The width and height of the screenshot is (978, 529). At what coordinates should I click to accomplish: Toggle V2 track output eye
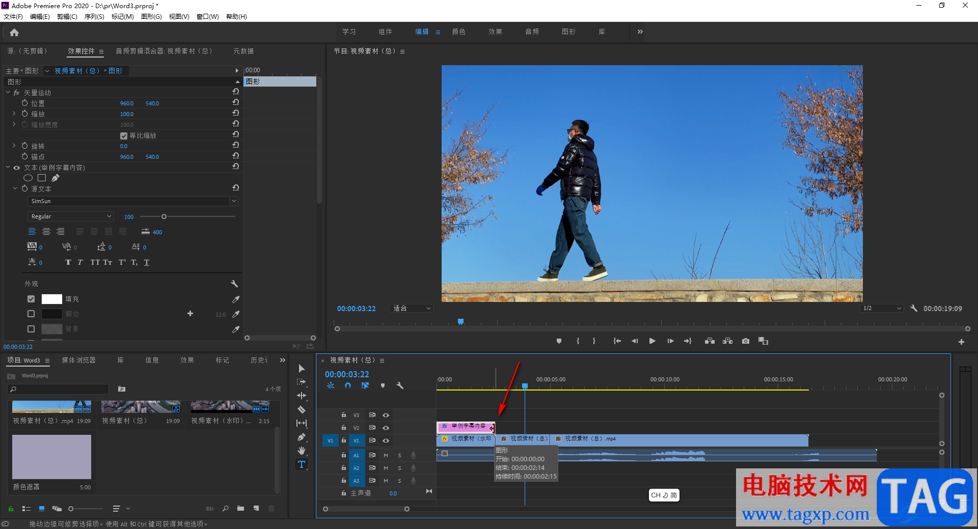click(386, 428)
